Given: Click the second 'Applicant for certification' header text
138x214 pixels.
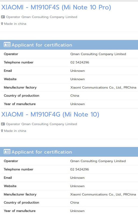Looking at the screenshot, I should pos(42,152).
